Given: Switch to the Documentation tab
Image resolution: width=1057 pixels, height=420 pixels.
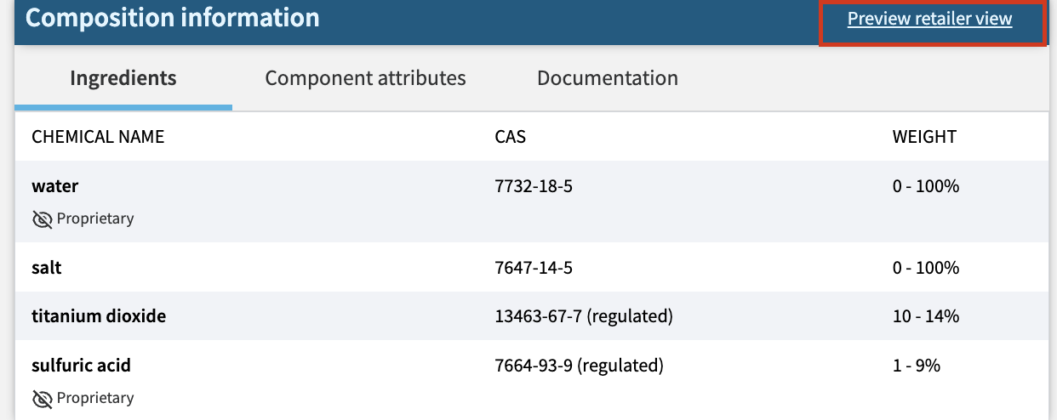Looking at the screenshot, I should (x=608, y=78).
